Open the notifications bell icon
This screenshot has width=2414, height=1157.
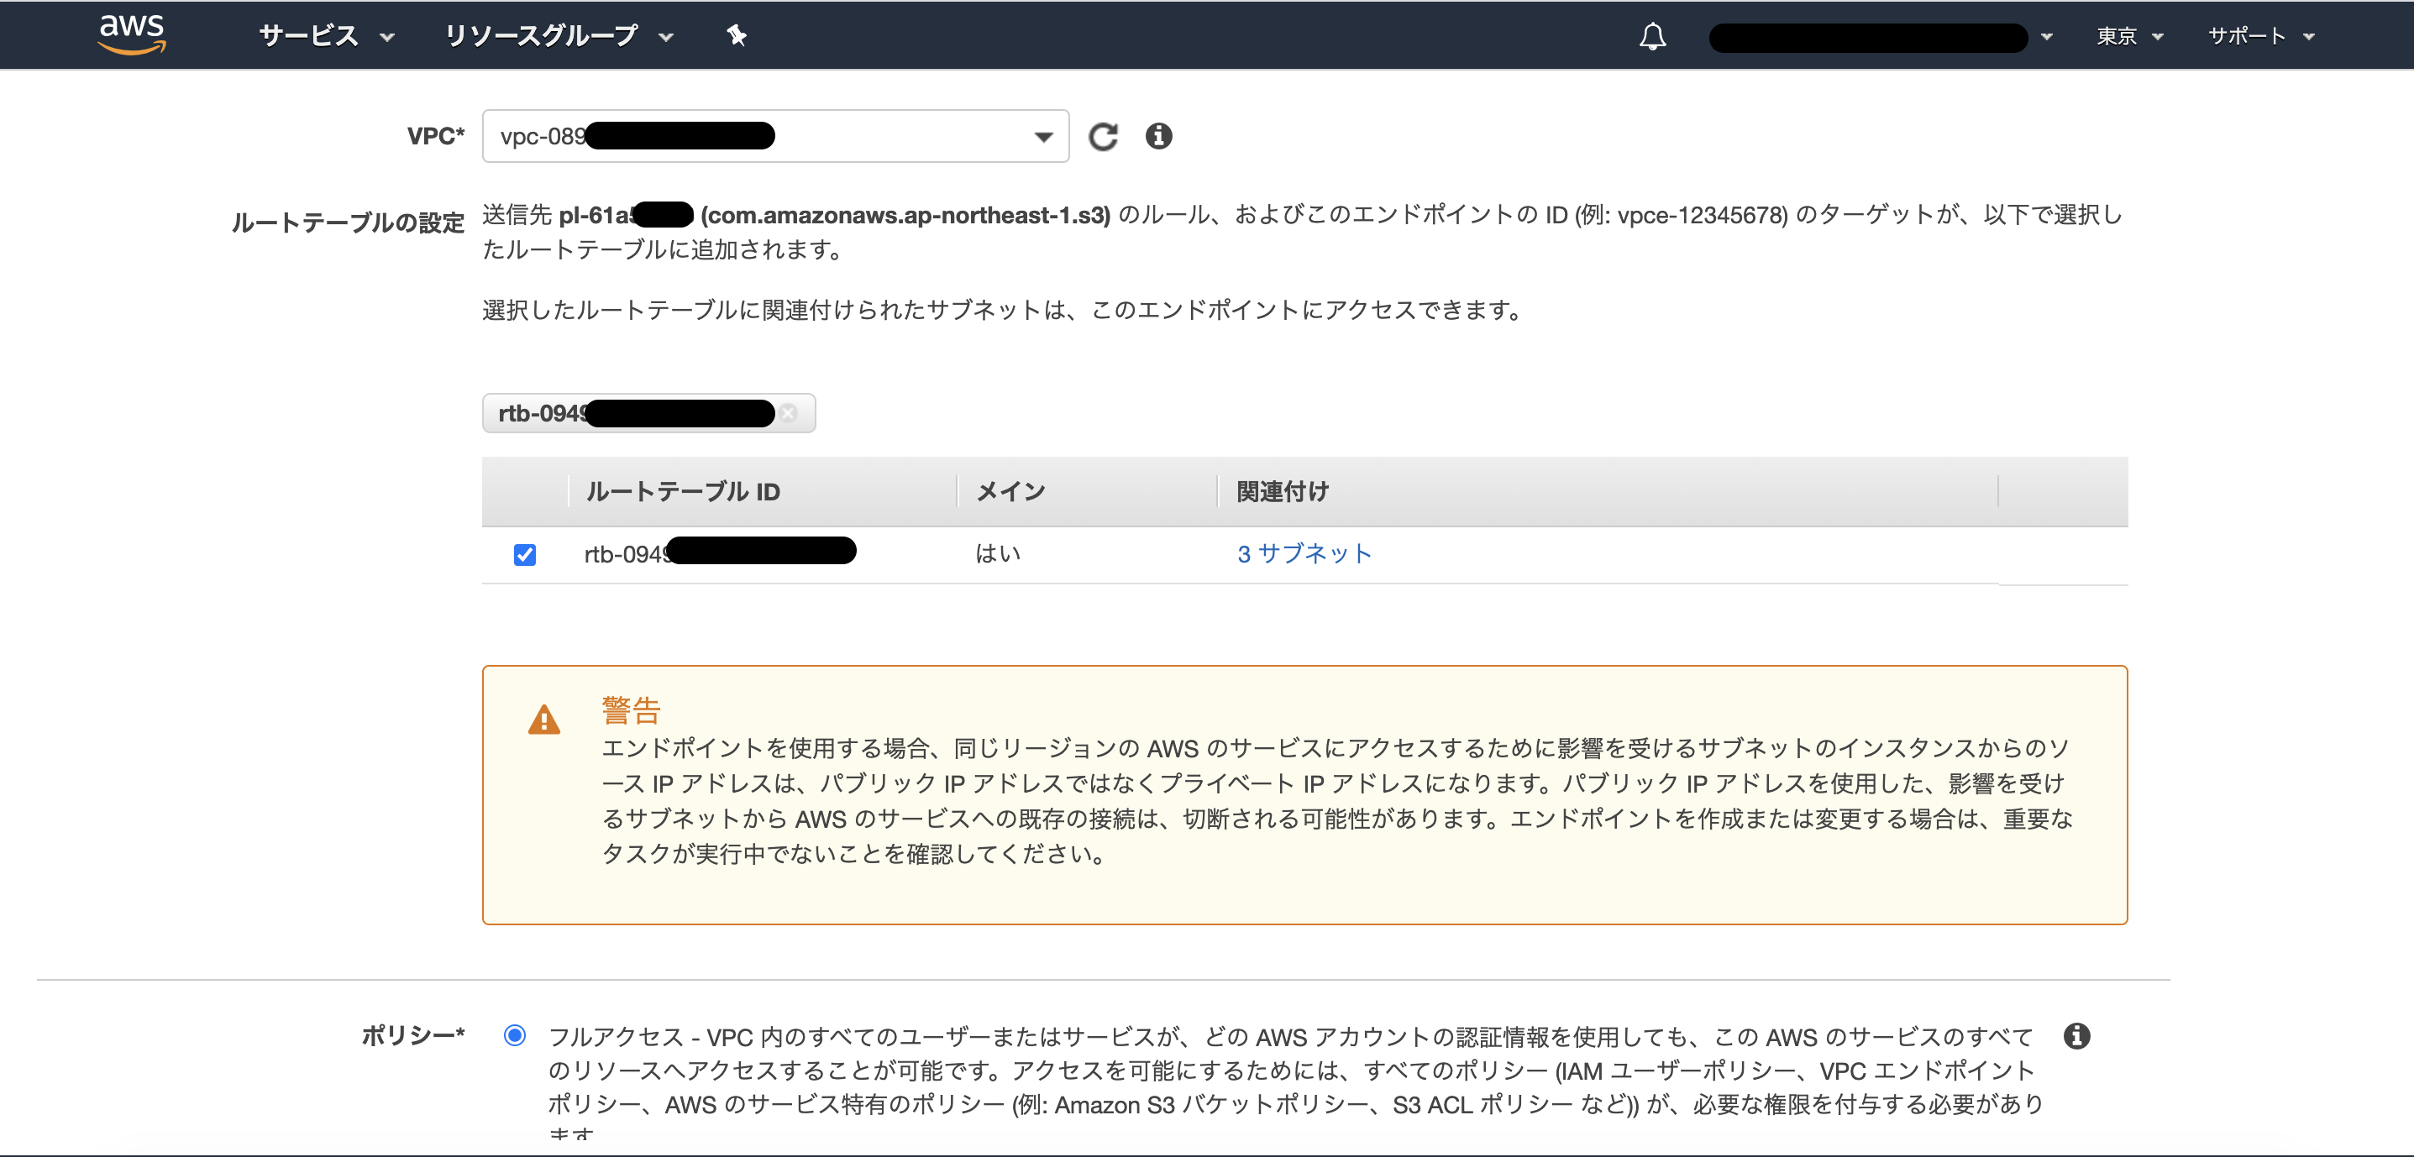1652,35
